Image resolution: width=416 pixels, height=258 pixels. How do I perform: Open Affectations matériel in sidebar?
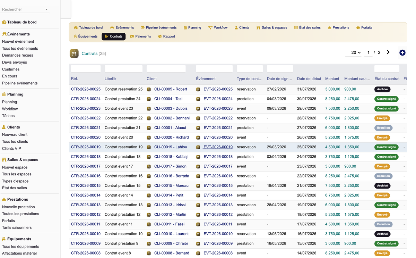19,253
